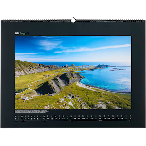
Task: Select date 17 in the calendar row
Action: click(x=71, y=119)
